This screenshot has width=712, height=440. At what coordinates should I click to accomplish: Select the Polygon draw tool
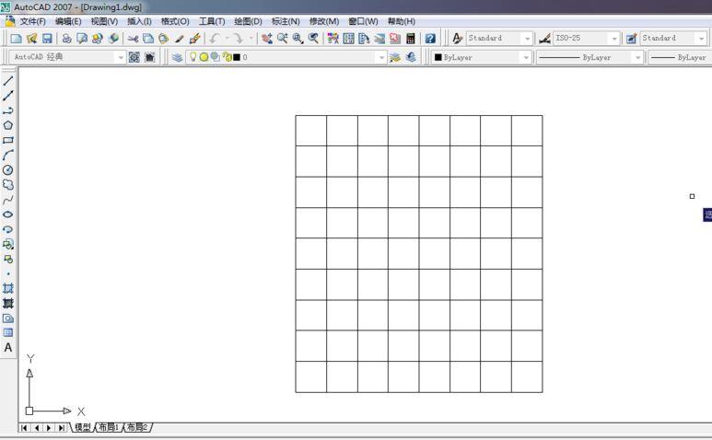pos(8,125)
